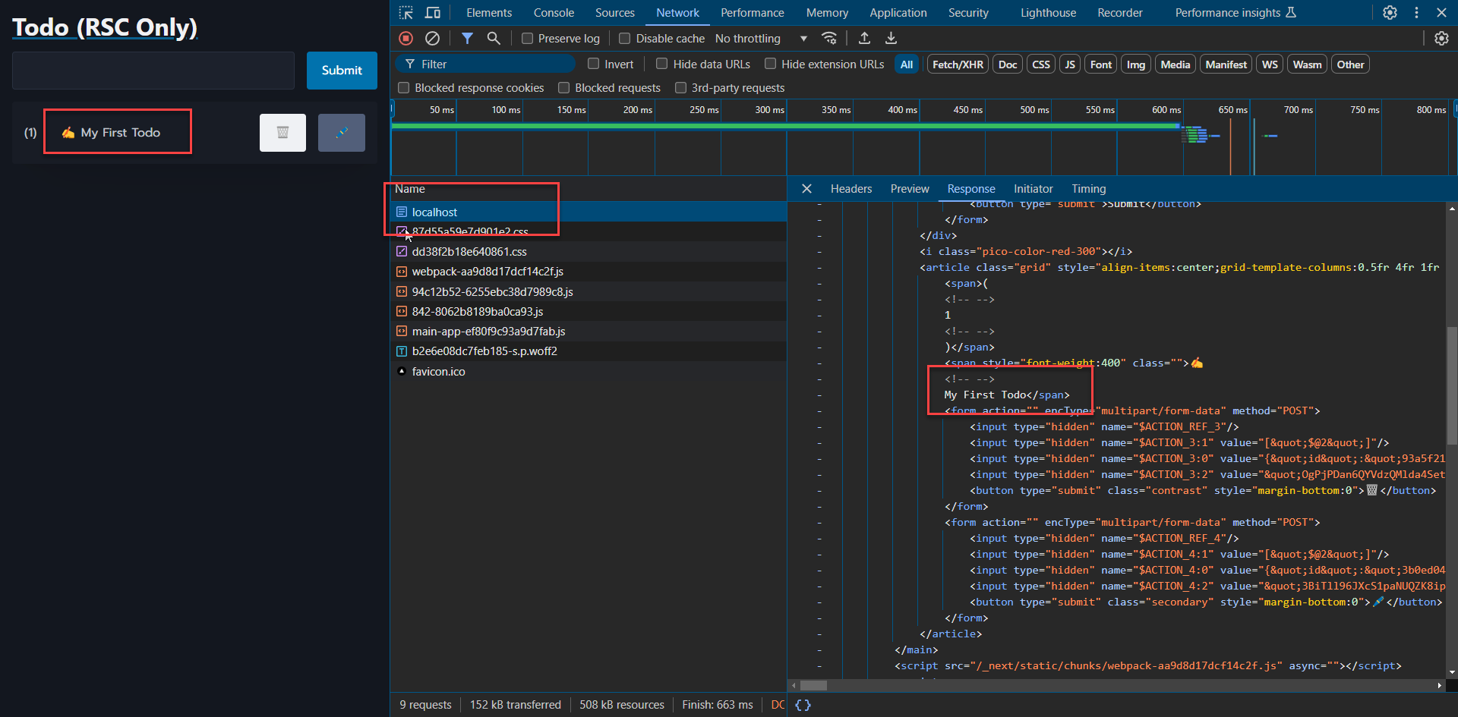Check Blocked requests checkbox
The height and width of the screenshot is (717, 1458).
[x=564, y=88]
